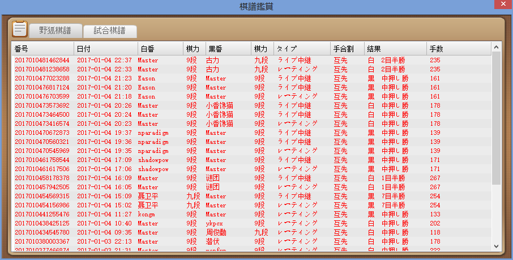Click 谜团 in the 16:09 row
The width and height of the screenshot is (513, 260).
(x=213, y=178)
